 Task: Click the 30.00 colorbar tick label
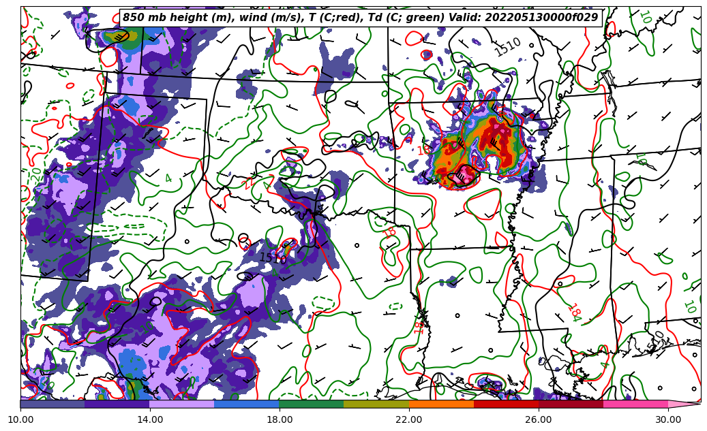click(x=668, y=419)
